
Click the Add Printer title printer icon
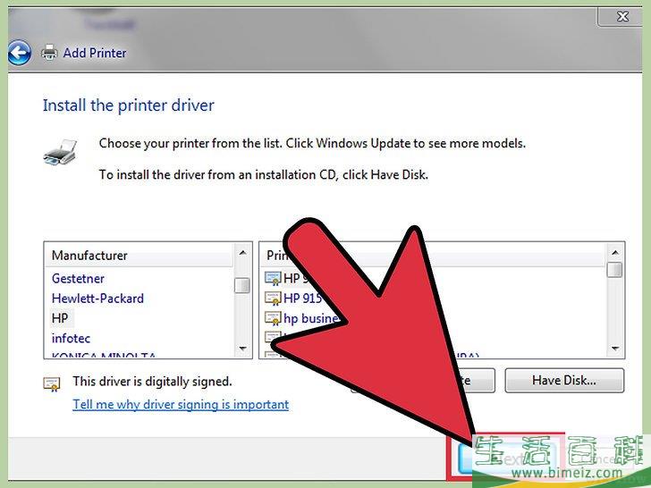click(x=49, y=53)
